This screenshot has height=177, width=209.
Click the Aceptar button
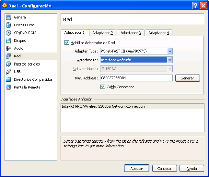(x=137, y=169)
